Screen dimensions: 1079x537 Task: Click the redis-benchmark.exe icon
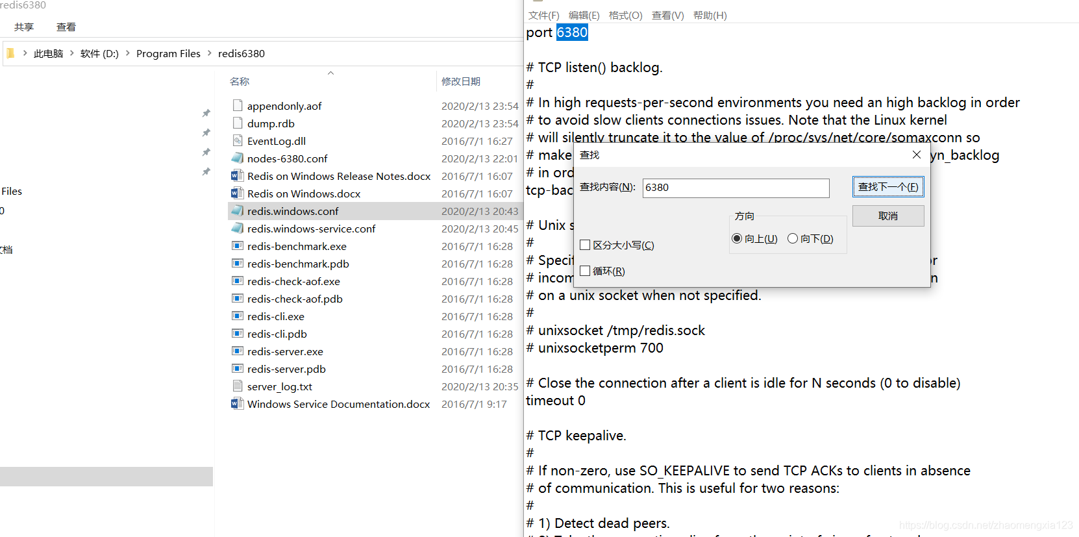pos(238,245)
